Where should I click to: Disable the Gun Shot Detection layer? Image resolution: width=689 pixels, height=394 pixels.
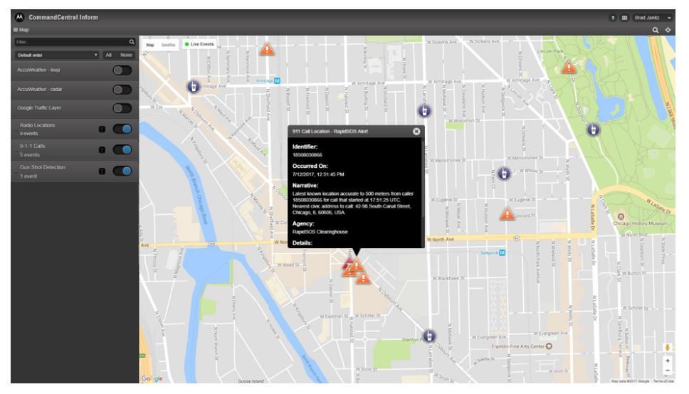click(x=122, y=171)
